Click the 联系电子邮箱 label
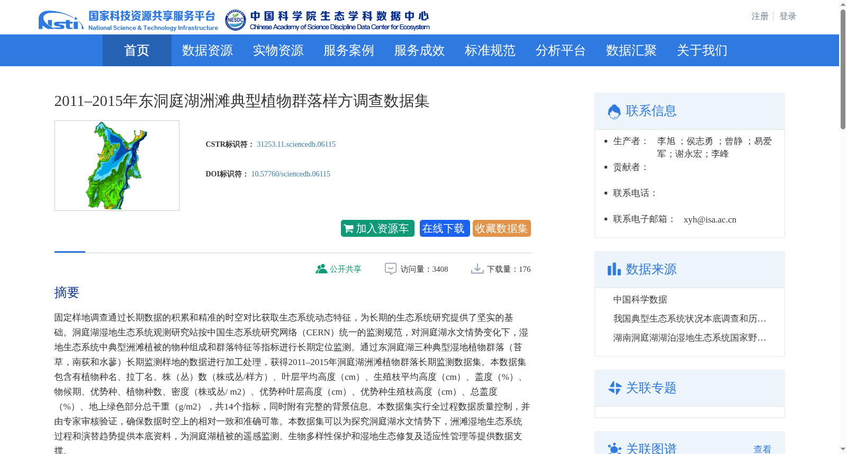The image size is (847, 454). (644, 219)
